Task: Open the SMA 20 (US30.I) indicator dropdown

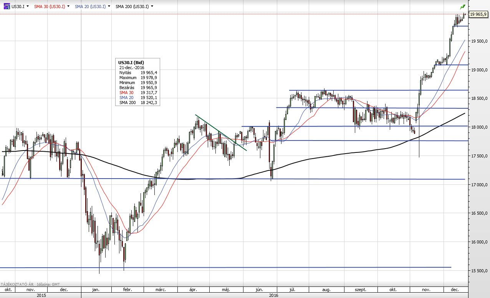Action: point(109,7)
